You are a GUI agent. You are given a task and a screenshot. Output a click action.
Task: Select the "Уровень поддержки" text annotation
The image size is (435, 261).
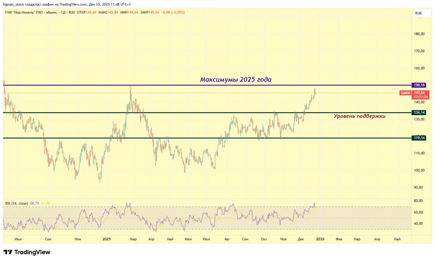(x=360, y=116)
